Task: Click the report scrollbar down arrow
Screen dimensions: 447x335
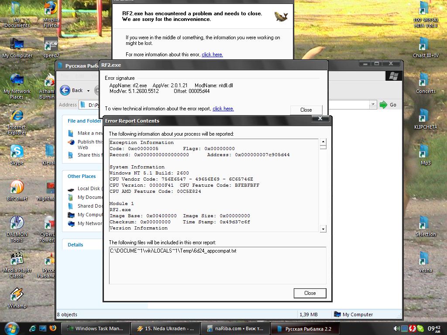Action: pos(323,229)
